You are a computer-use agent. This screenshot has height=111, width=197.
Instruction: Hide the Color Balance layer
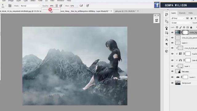pos(172,60)
